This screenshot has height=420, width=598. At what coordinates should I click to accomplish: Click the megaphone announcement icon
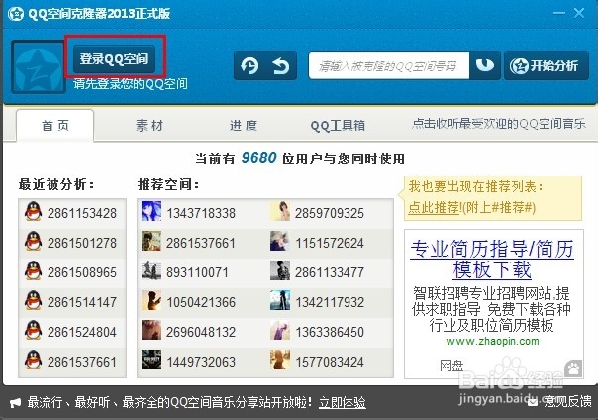point(15,403)
